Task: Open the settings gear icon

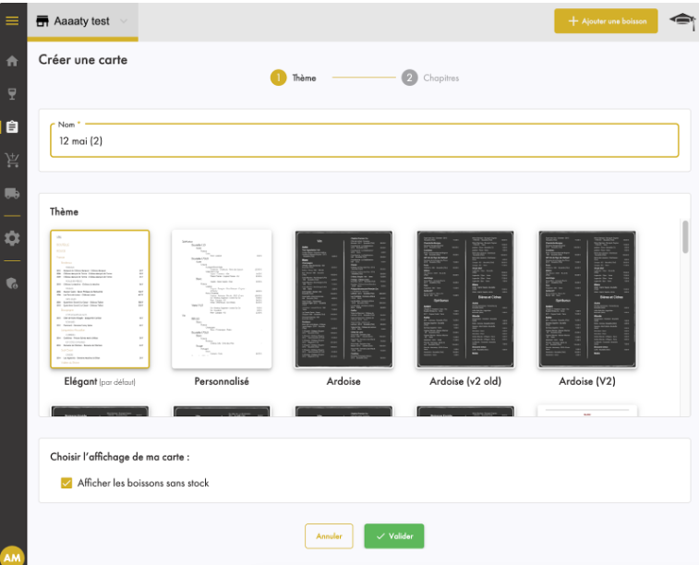Action: (13, 238)
